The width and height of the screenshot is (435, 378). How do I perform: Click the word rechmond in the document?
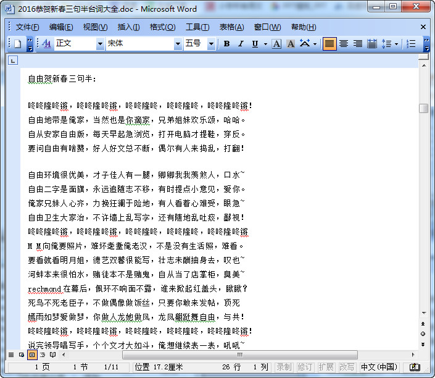click(44, 289)
